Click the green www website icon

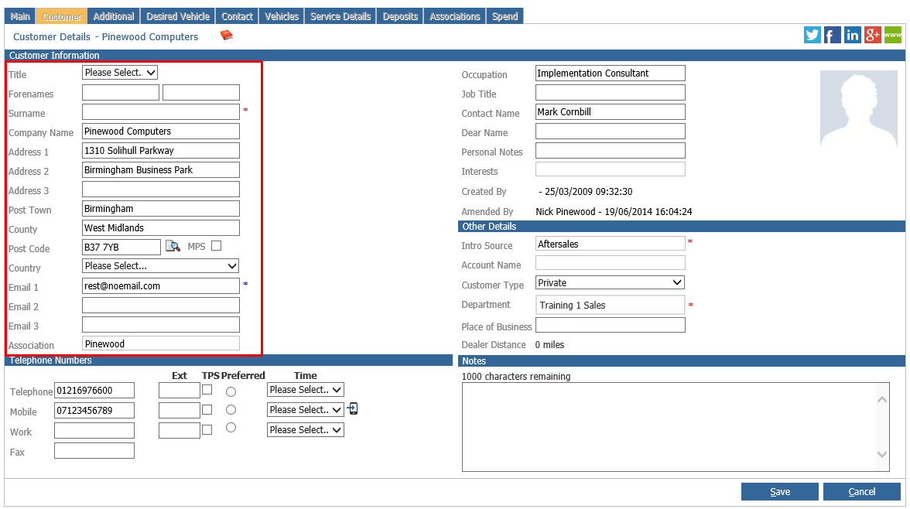pos(893,35)
